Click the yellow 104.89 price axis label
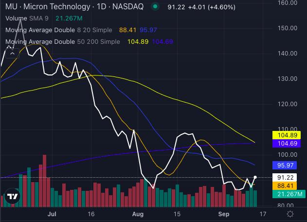 287,135
